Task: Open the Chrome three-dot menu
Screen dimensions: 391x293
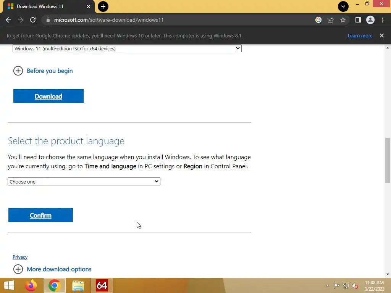Action: coord(383,20)
